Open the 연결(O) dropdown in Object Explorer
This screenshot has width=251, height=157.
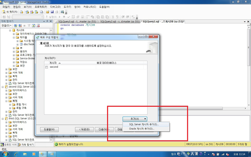[x=6, y=26]
